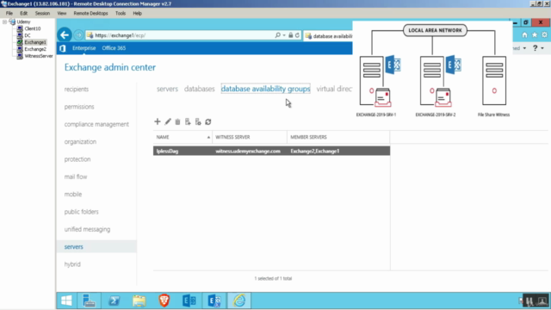
Task: Open the View menu
Action: coord(61,14)
